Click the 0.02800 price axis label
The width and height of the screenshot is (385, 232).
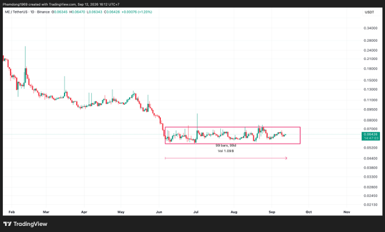[x=370, y=187]
